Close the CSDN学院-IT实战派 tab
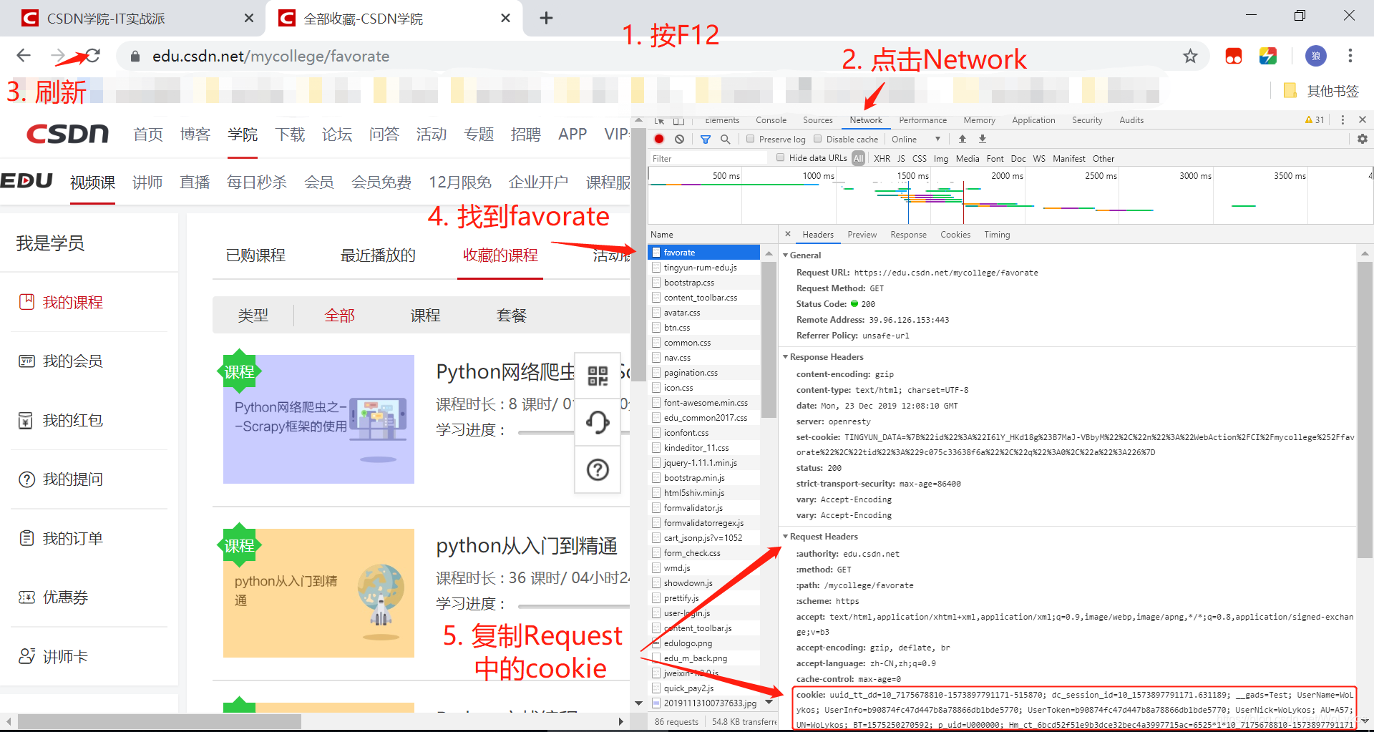 249,18
